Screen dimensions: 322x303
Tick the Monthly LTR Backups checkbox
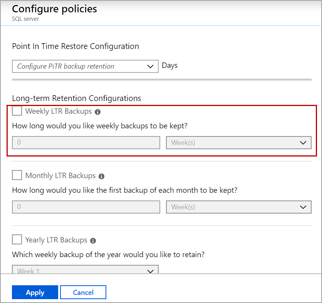pos(17,175)
